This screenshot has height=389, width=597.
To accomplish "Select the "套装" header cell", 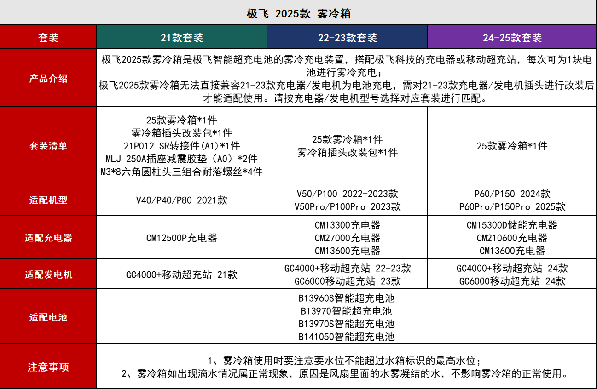I will click(x=48, y=38).
